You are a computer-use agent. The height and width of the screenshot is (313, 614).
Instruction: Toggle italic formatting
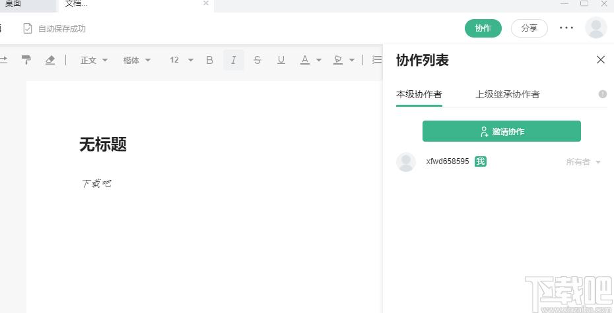point(233,60)
